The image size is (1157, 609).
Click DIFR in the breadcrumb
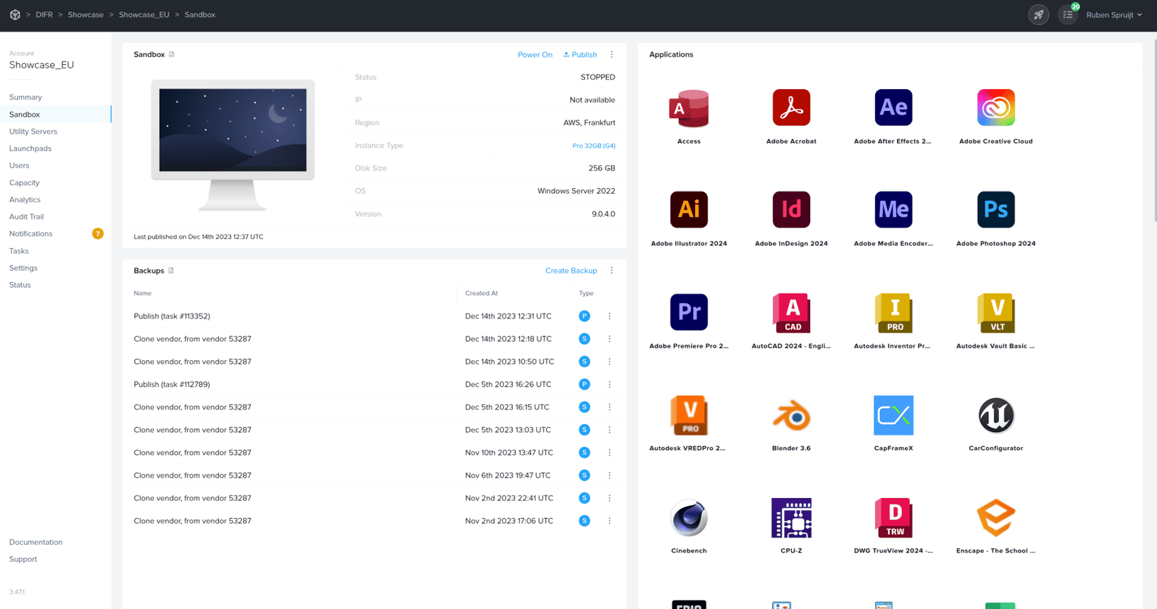tap(44, 15)
